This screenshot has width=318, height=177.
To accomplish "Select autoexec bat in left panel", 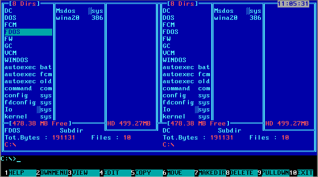I will pos(29,67).
